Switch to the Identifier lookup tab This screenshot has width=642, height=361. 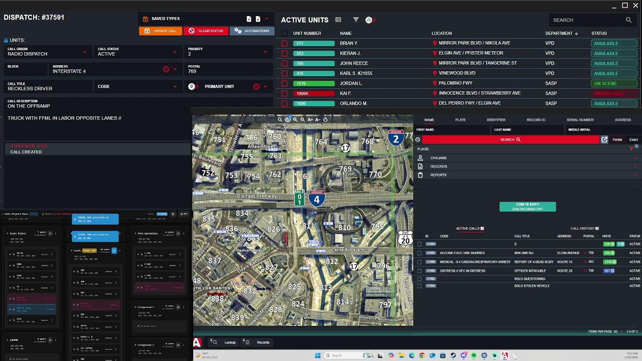(496, 120)
